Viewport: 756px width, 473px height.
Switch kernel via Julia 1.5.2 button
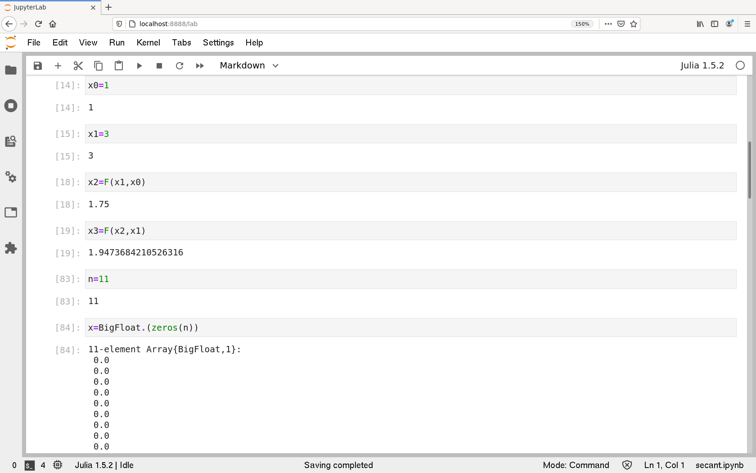[x=702, y=66]
